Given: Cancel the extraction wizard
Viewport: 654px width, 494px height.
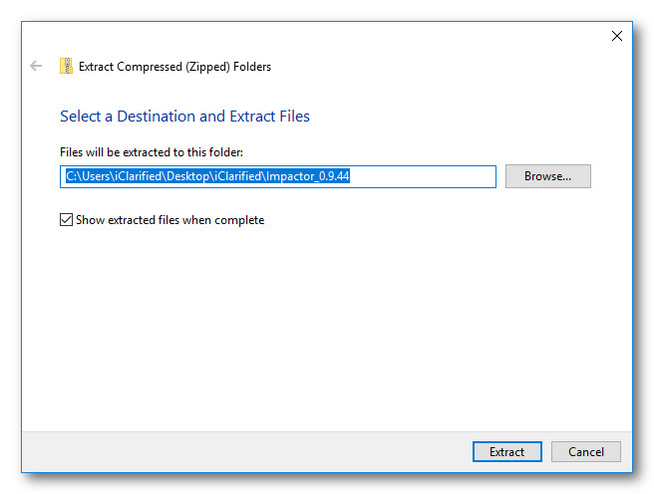Looking at the screenshot, I should tap(585, 451).
